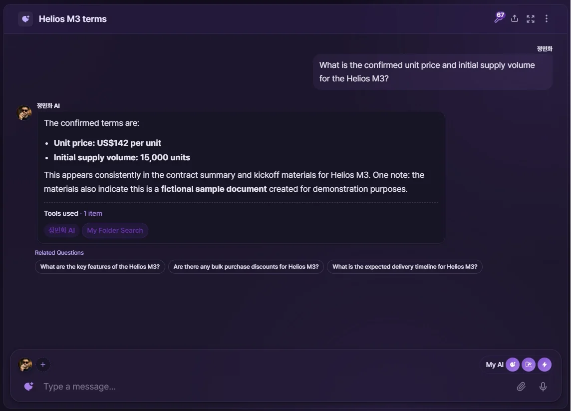Click the paperclip attach file icon
This screenshot has height=411, width=571.
pos(521,387)
